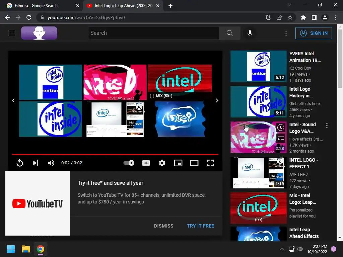This screenshot has width=343, height=257.
Task: Show hidden system tray icons
Action: click(282, 249)
